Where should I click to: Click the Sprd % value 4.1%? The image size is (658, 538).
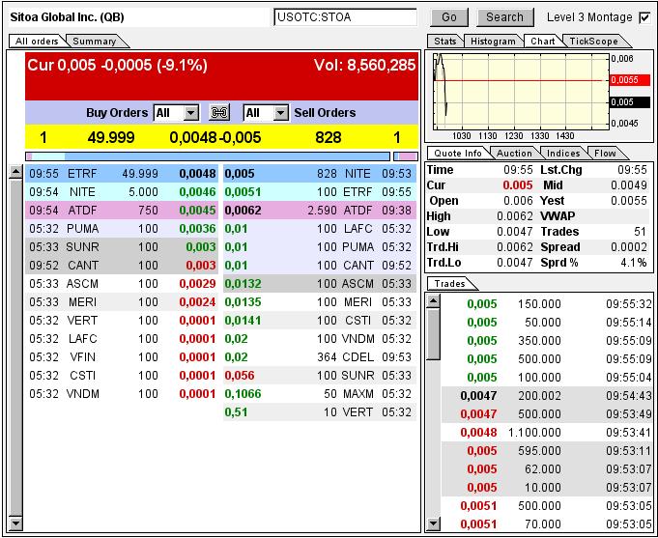(633, 263)
